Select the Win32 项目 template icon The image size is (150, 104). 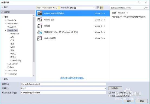coord(40,19)
